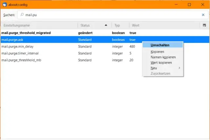Select the mail.purge.min_delay row
210x140 pixels.
(17, 47)
